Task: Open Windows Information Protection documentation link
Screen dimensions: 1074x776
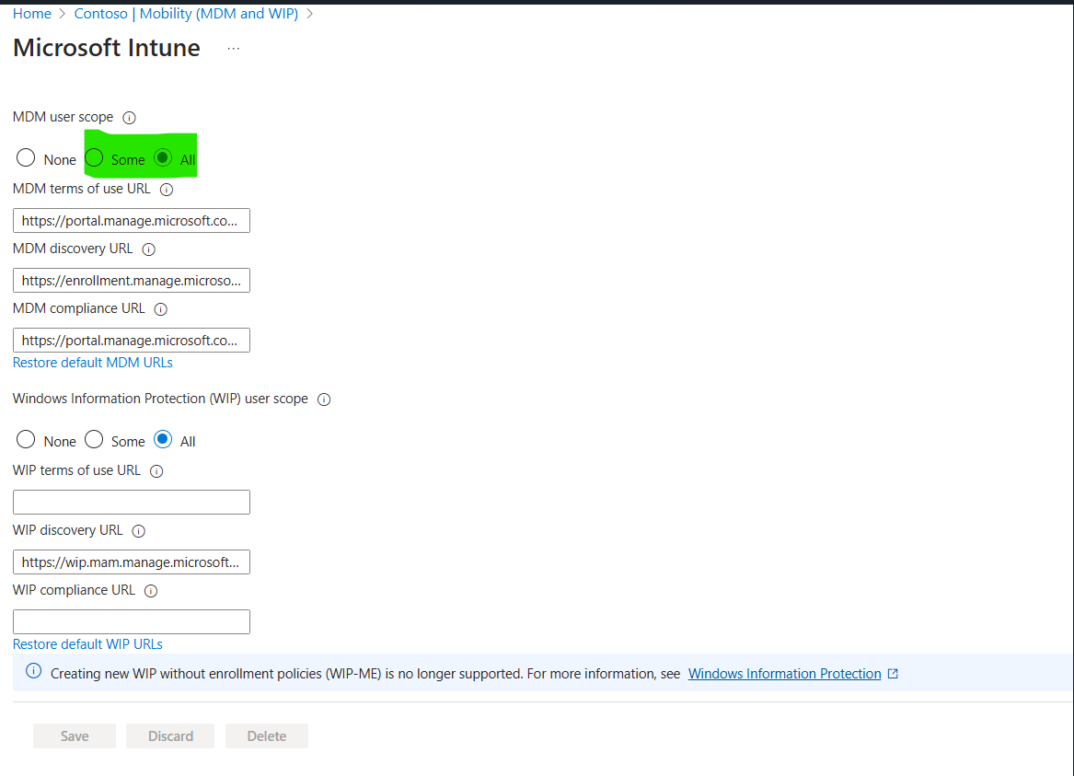Action: (x=784, y=674)
